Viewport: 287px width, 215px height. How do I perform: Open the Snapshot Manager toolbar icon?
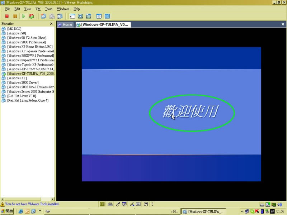tap(60, 16)
